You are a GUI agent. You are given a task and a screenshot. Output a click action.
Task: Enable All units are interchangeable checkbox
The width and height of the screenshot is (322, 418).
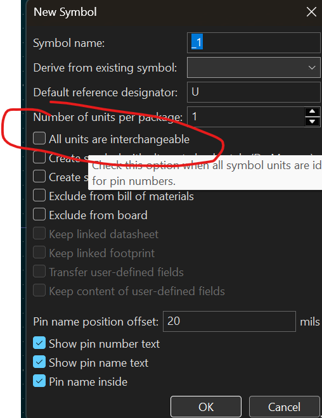click(39, 138)
